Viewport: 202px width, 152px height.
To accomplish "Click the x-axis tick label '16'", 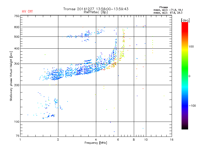I will (x=172, y=140).
